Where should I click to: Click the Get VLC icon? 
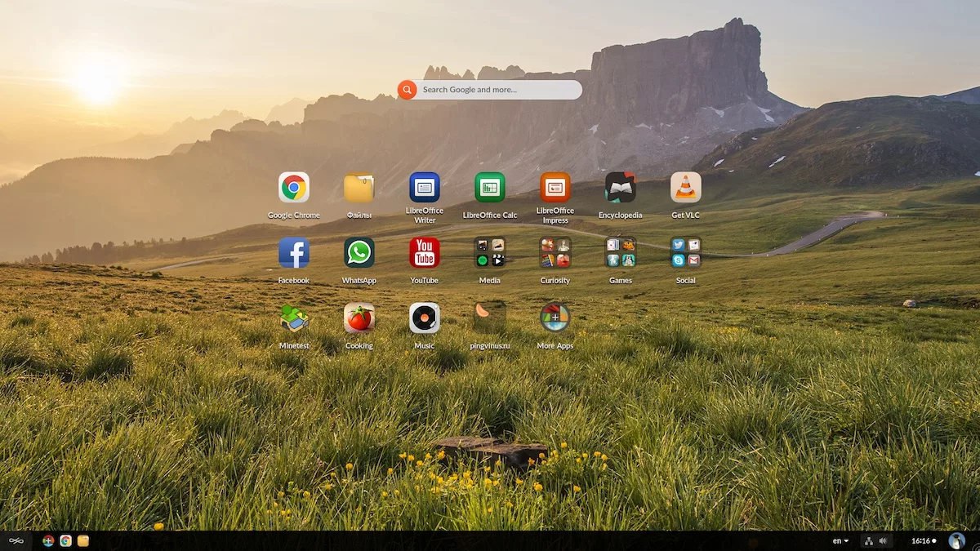coord(686,187)
